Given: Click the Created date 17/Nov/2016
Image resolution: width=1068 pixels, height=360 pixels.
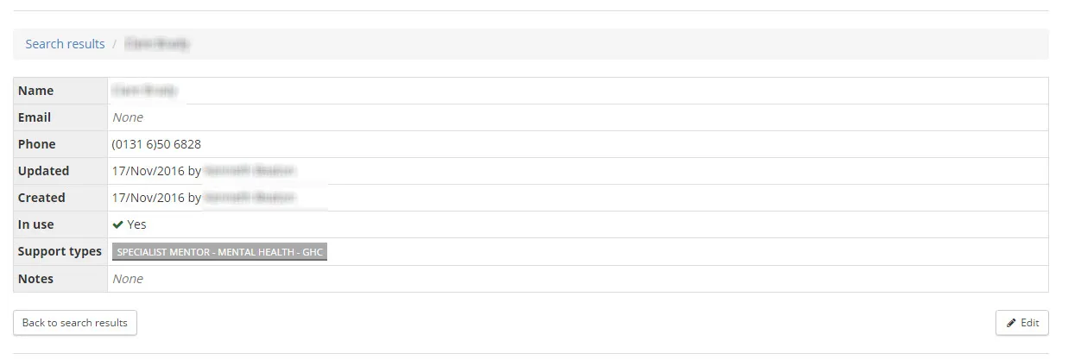Looking at the screenshot, I should point(149,198).
